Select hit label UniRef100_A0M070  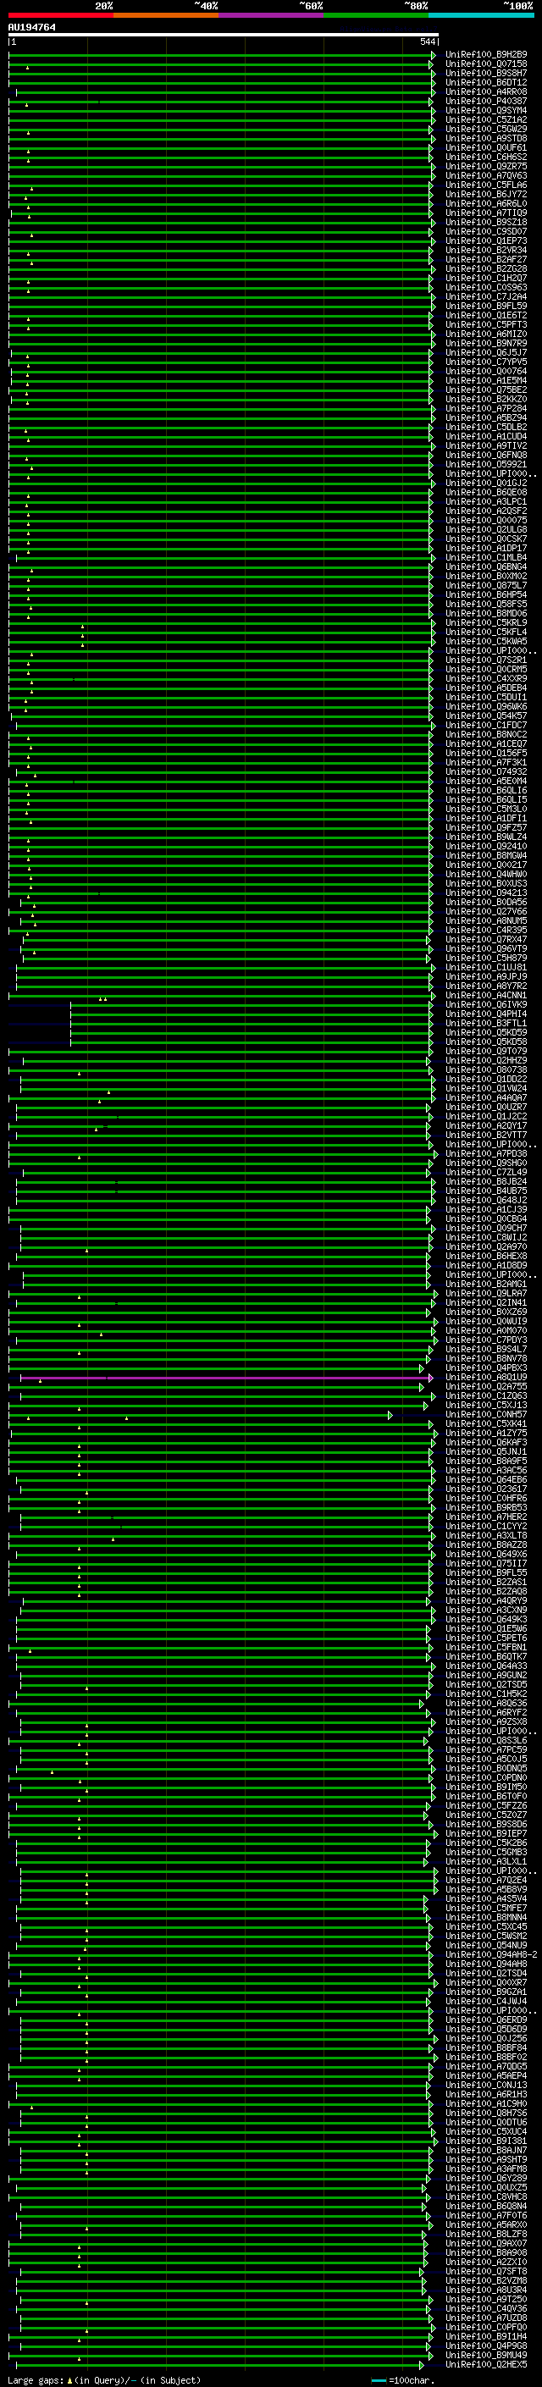[x=486, y=1330]
